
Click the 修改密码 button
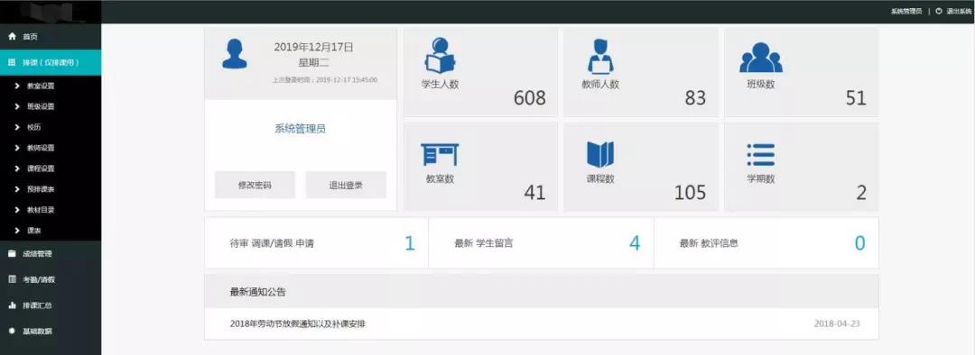pos(255,185)
